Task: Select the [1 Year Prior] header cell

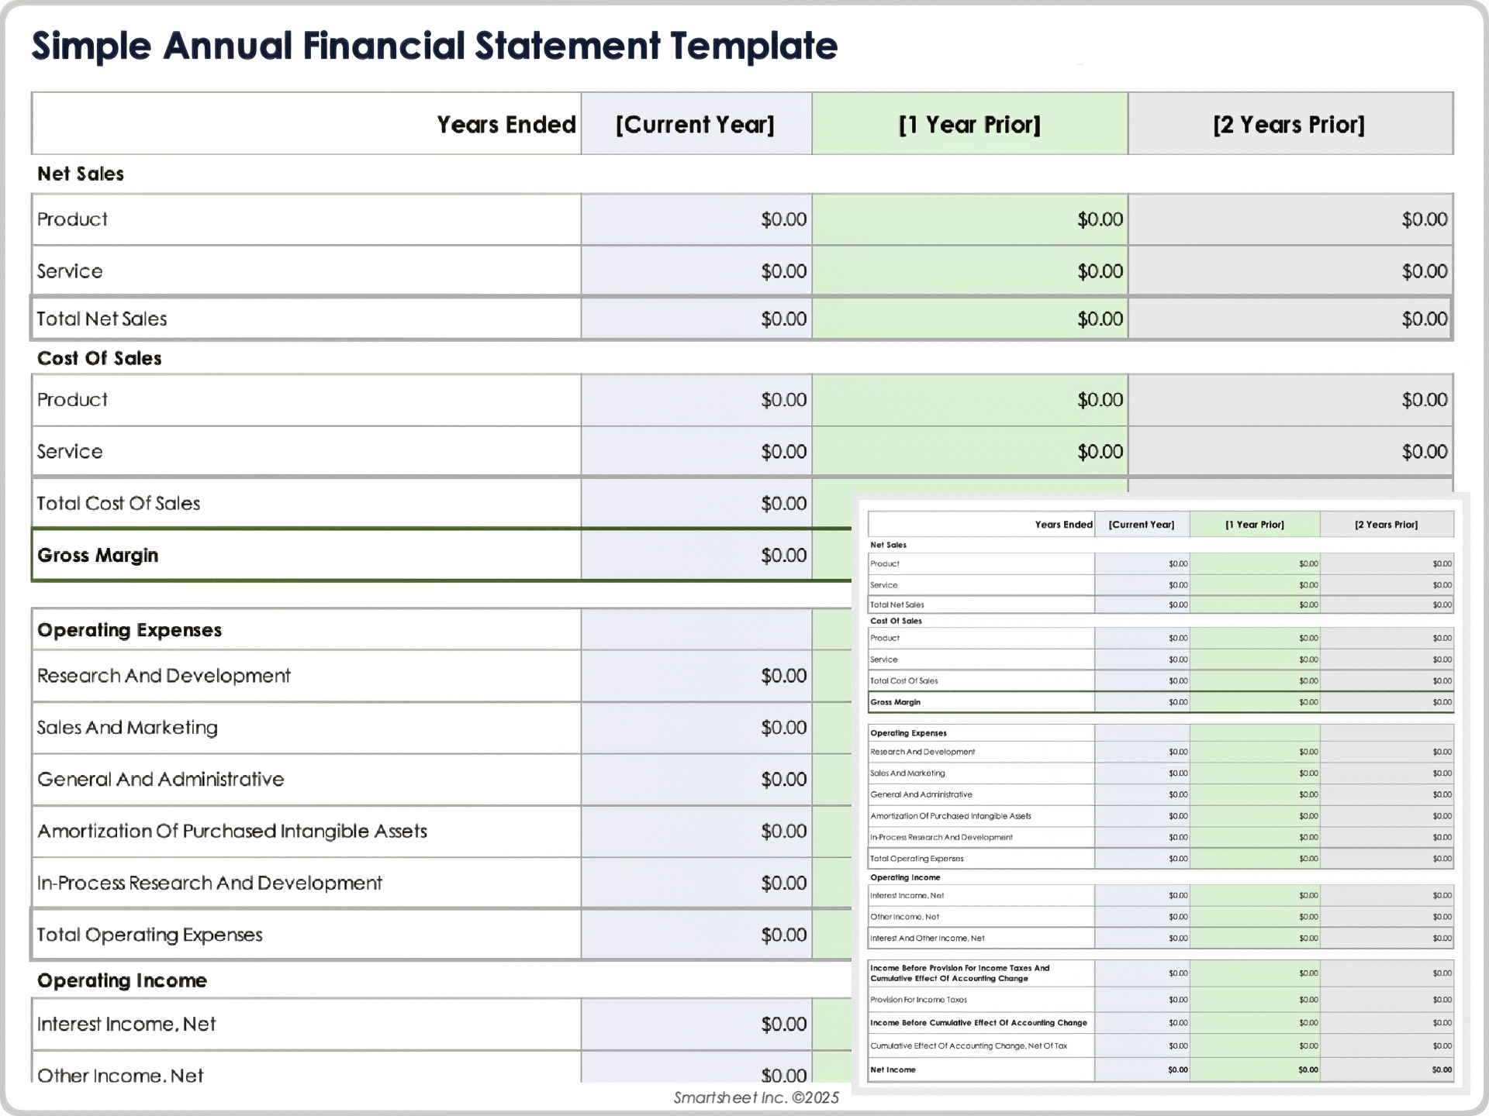Action: click(x=969, y=124)
